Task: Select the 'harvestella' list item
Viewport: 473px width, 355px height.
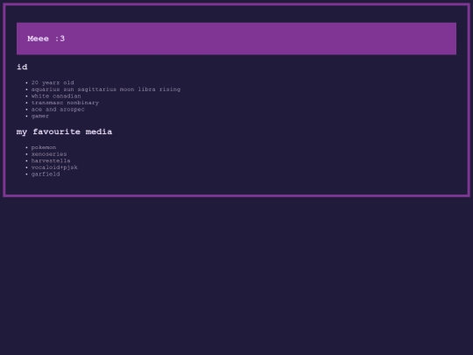Action: [x=51, y=160]
